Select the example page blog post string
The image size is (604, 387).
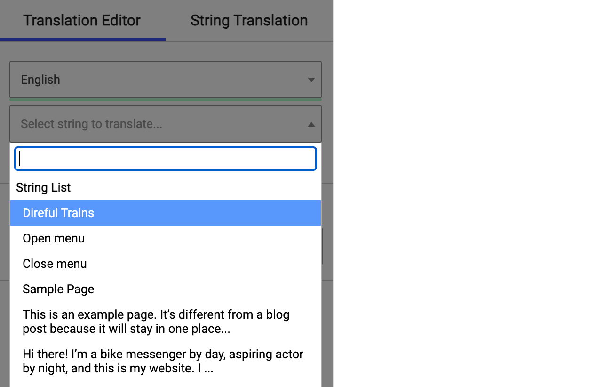[x=156, y=322]
